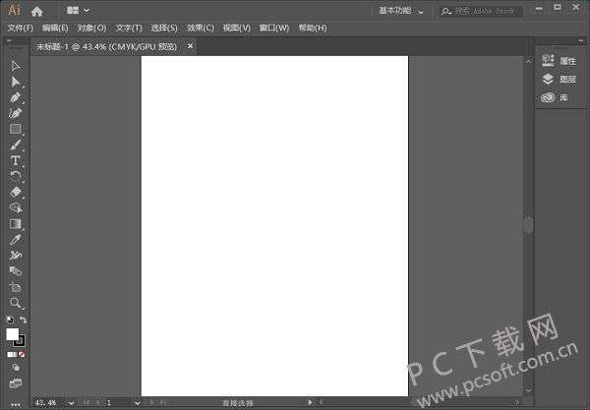
Task: Select the Rotate tool
Action: click(x=15, y=176)
